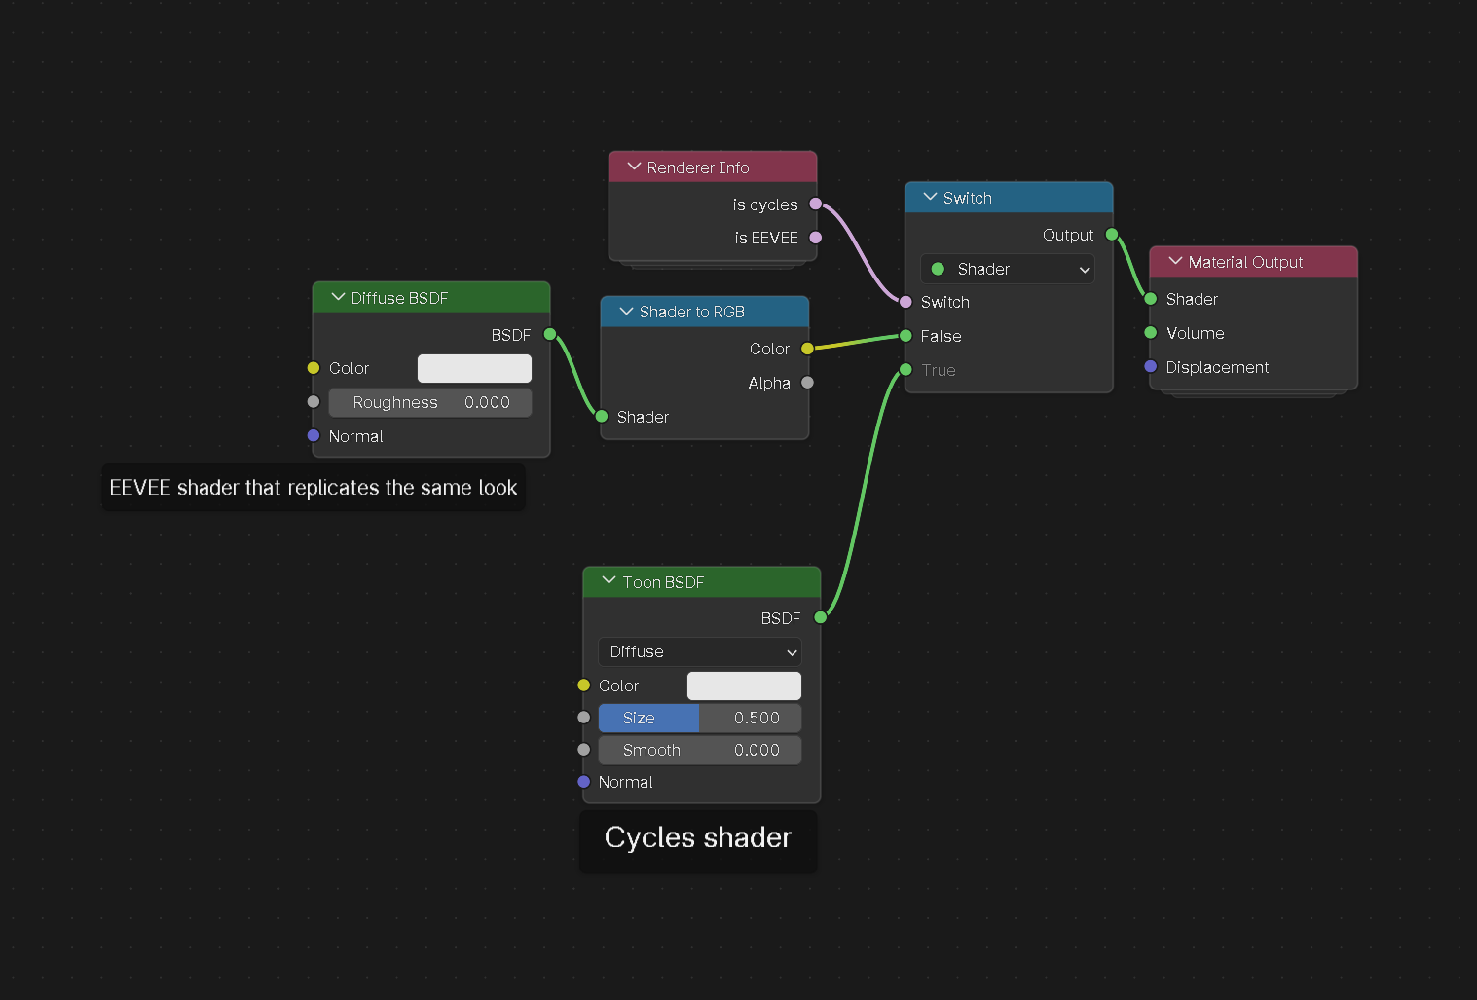
Task: Click the Material Output Shader input socket
Action: tap(1151, 299)
